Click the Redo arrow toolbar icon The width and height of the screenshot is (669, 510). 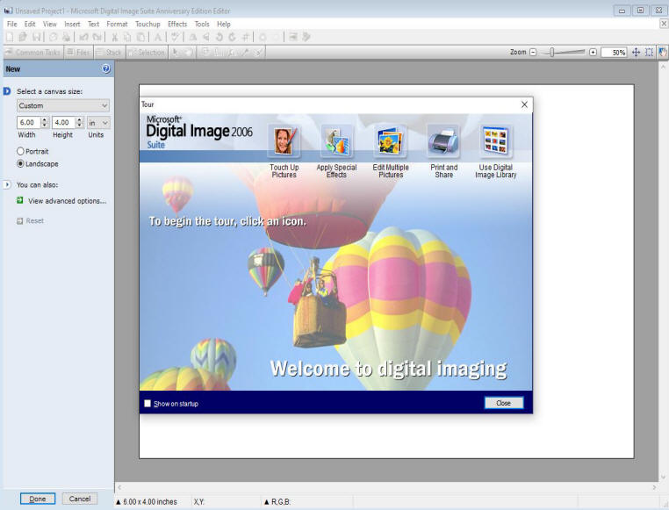(x=97, y=37)
